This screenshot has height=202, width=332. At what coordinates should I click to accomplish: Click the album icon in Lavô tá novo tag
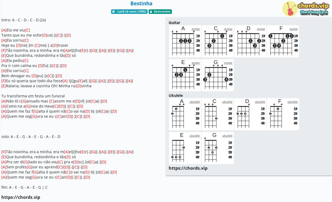(114, 12)
